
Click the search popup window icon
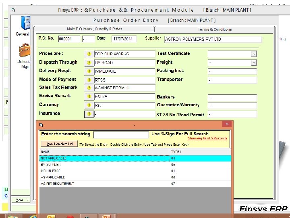(x=41, y=125)
